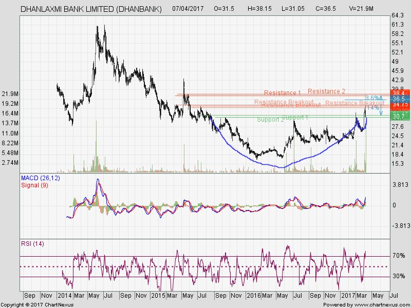Screen dimensions: 411x308
Task: Click the 14% downside annotation
Action: tap(372, 108)
